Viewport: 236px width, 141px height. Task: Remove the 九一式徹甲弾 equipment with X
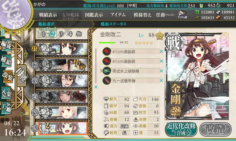pos(161,80)
